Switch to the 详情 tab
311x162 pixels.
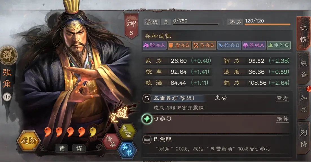point(303,33)
